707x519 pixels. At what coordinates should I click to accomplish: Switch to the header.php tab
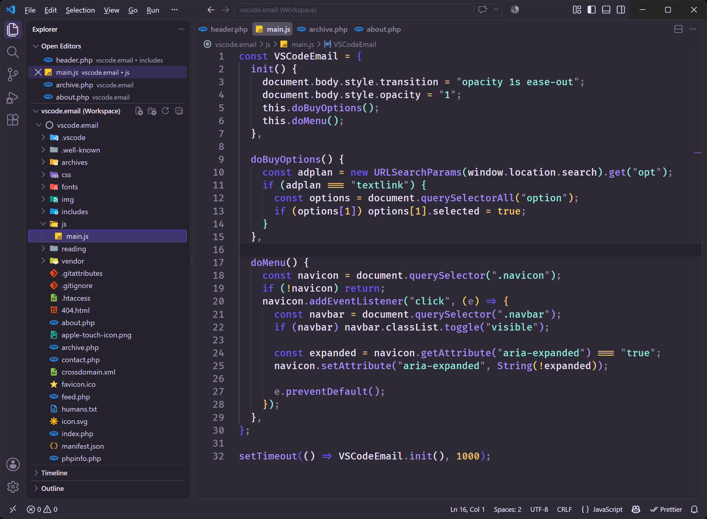tap(223, 29)
